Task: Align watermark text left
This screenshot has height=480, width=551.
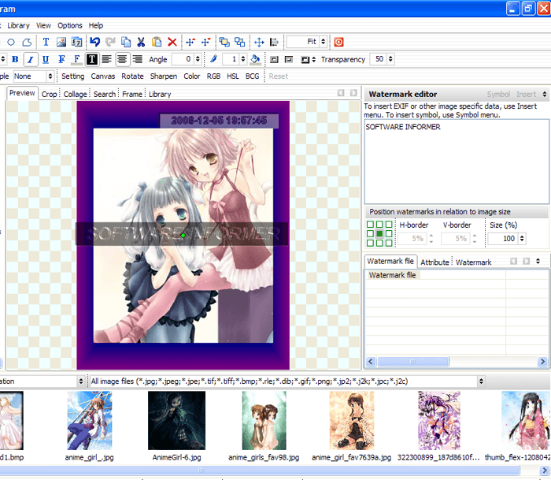Action: pos(107,59)
